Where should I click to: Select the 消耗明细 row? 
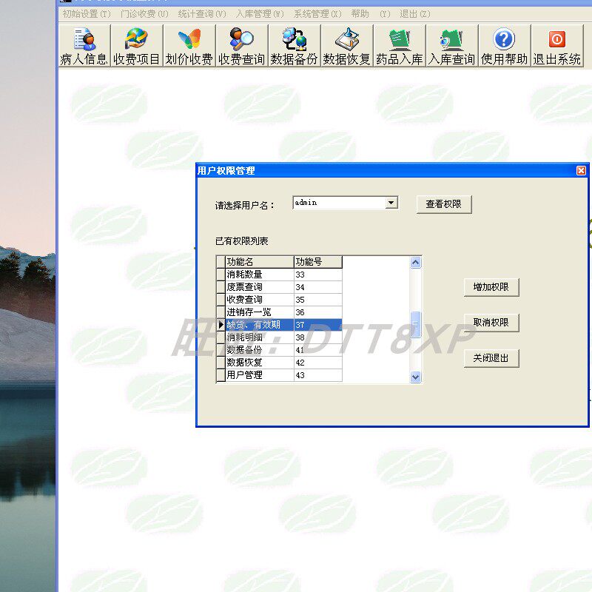pos(280,337)
